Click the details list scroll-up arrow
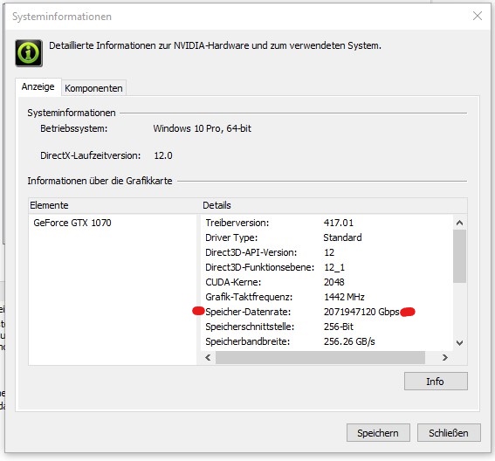Image resolution: width=495 pixels, height=461 pixels. [459, 223]
